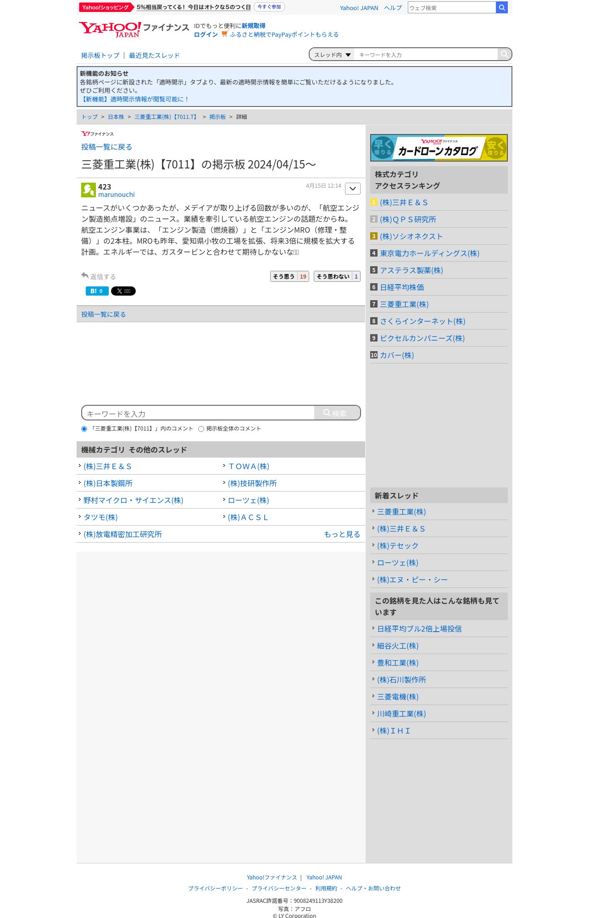Open ranking item アステラス製薬(株)
Image resolution: width=589 pixels, height=918 pixels.
(411, 270)
